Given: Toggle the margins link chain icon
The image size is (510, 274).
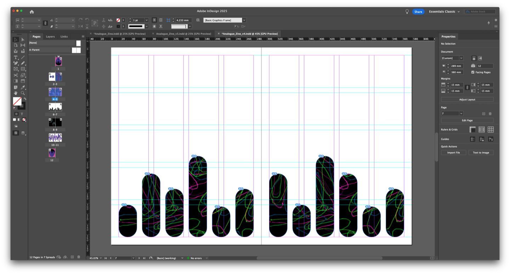Looking at the screenshot, I should pos(467,88).
